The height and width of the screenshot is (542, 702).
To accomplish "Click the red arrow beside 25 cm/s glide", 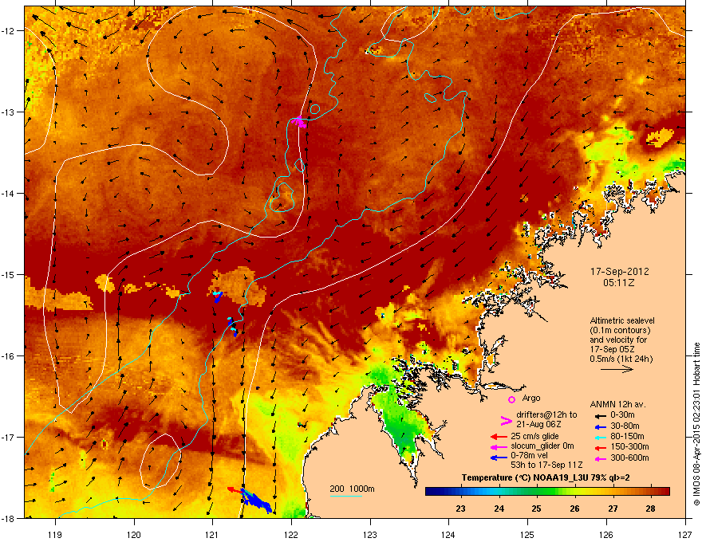I will pyautogui.click(x=499, y=437).
